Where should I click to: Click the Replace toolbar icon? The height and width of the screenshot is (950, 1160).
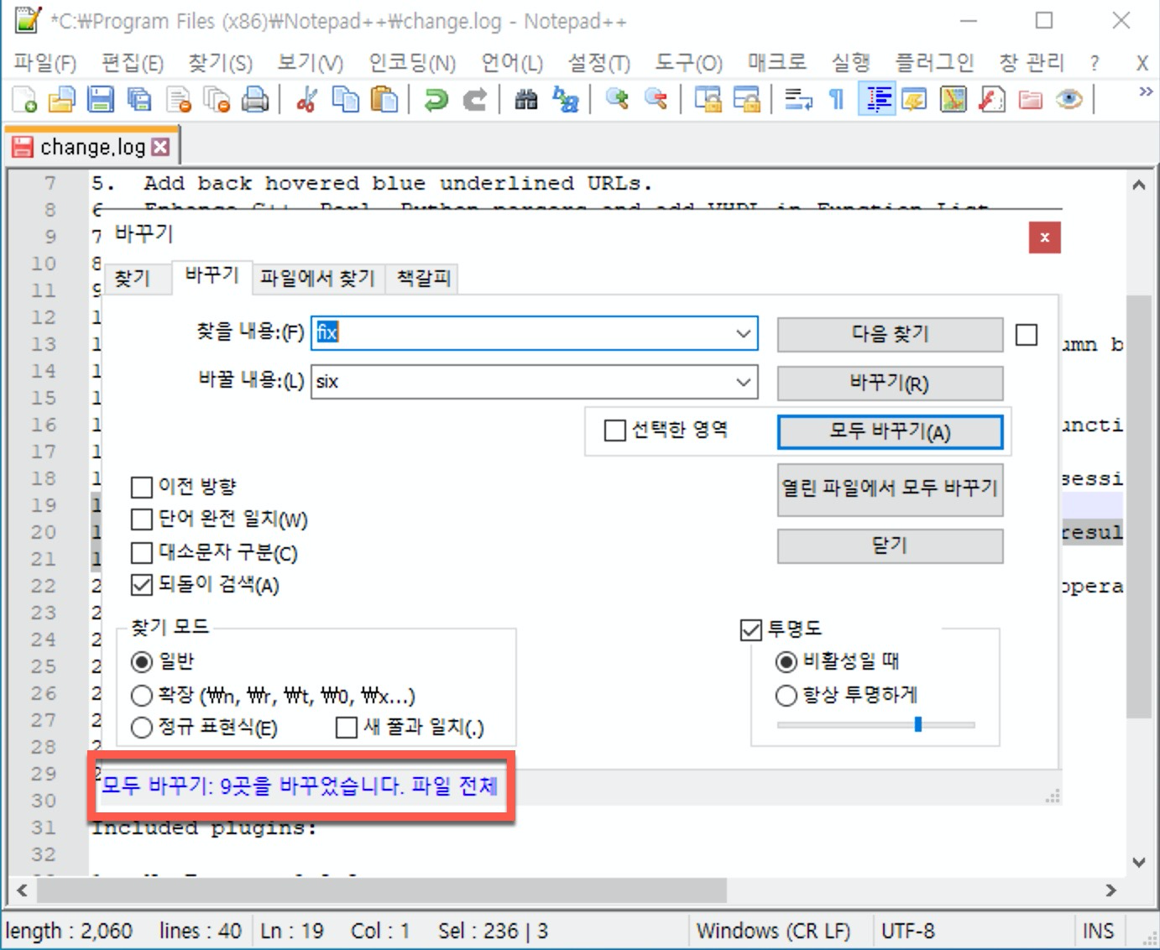coord(565,100)
